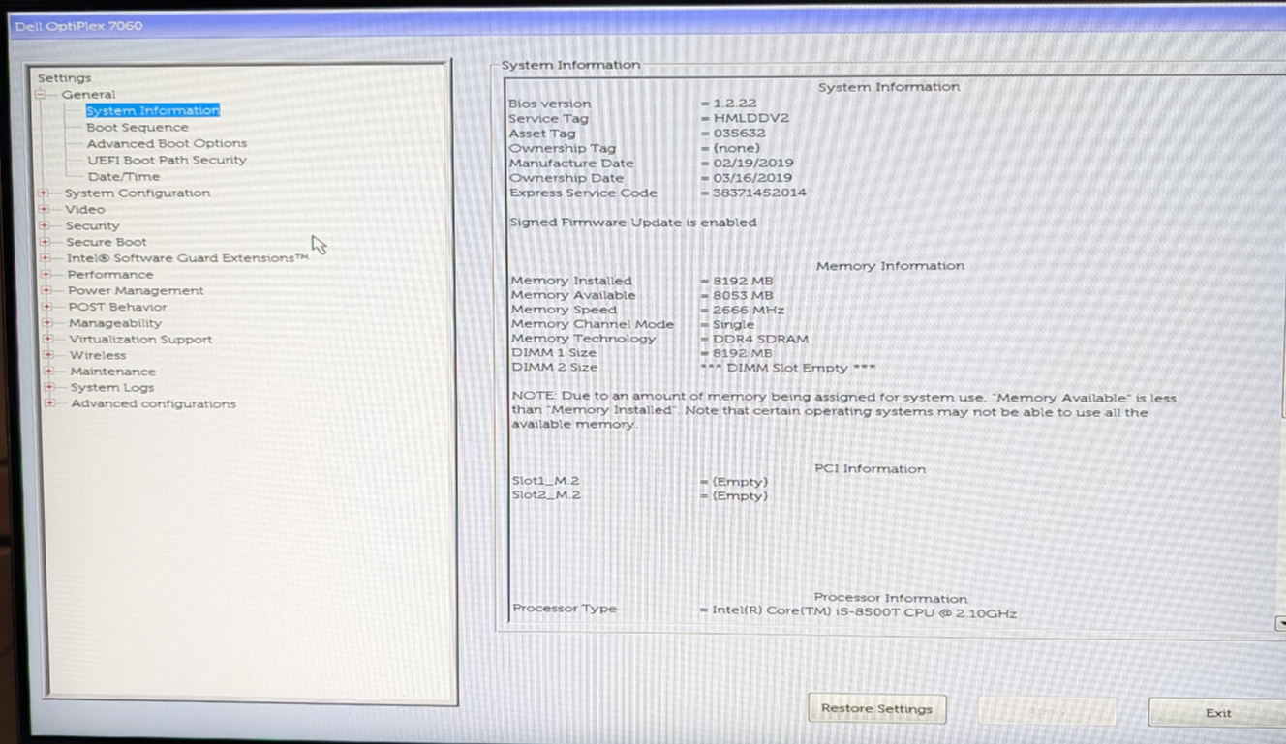Click the "*** DIMM Slot Empty ***" text

click(787, 369)
